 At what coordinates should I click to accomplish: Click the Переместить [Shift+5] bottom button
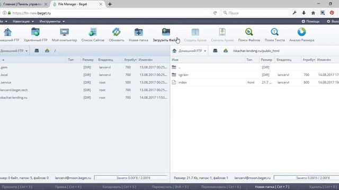(170, 187)
